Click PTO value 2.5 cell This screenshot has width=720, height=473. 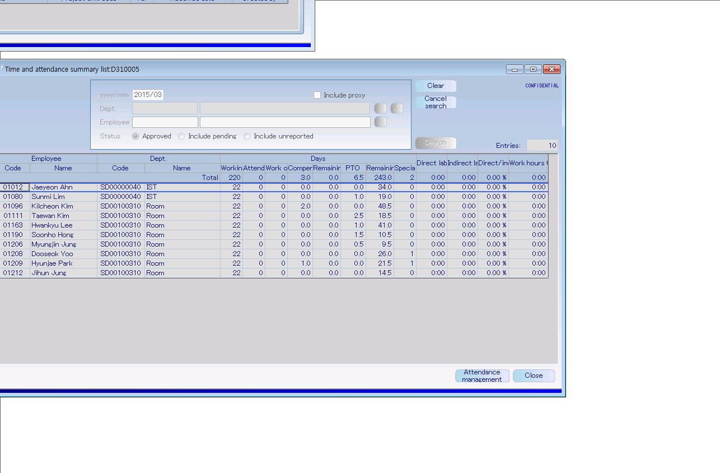click(x=353, y=216)
